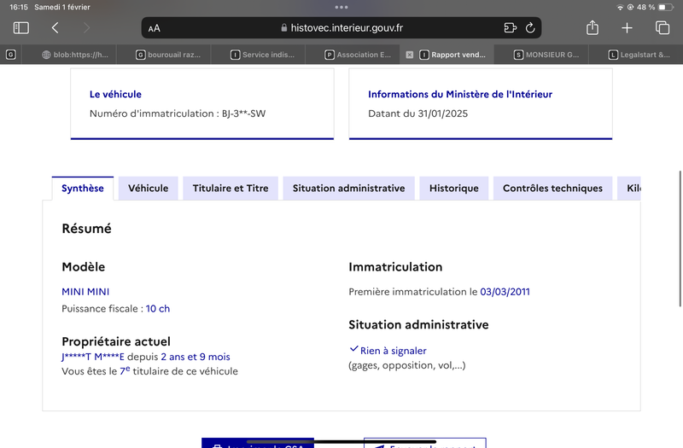Click the Datant du 31/01/2025 text
Screen dimensions: 683x448
click(417, 113)
